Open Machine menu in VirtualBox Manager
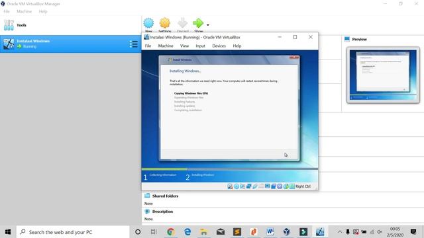 24,11
